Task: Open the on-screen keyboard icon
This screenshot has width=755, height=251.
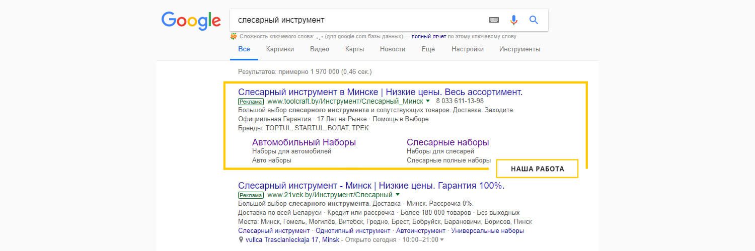Action: click(x=494, y=20)
